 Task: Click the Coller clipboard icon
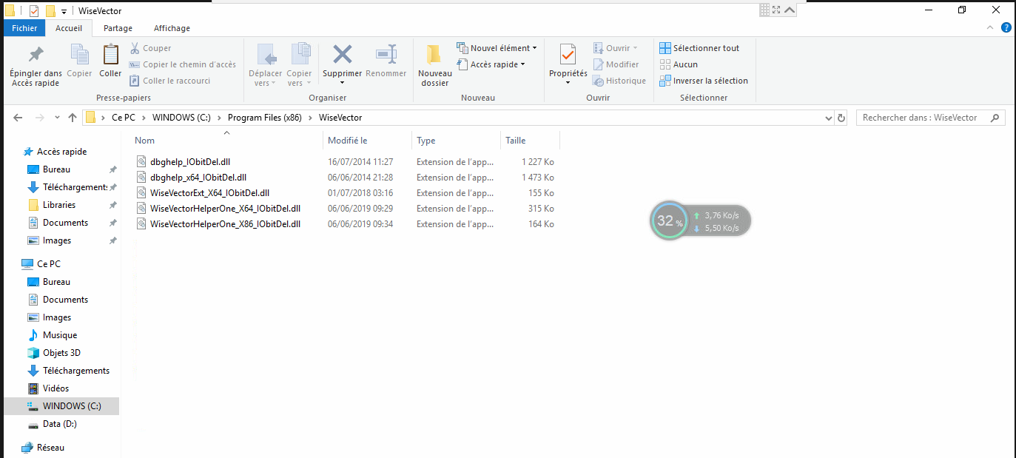[110, 55]
